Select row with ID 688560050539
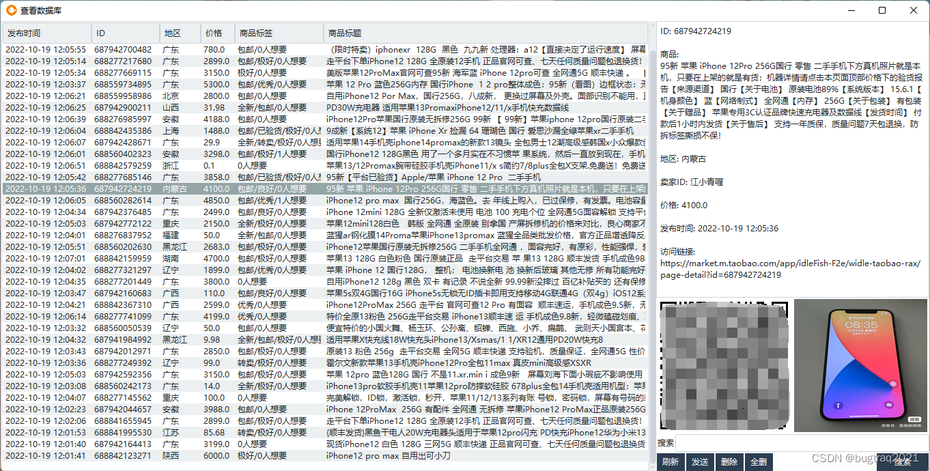The width and height of the screenshot is (930, 471). [324, 328]
